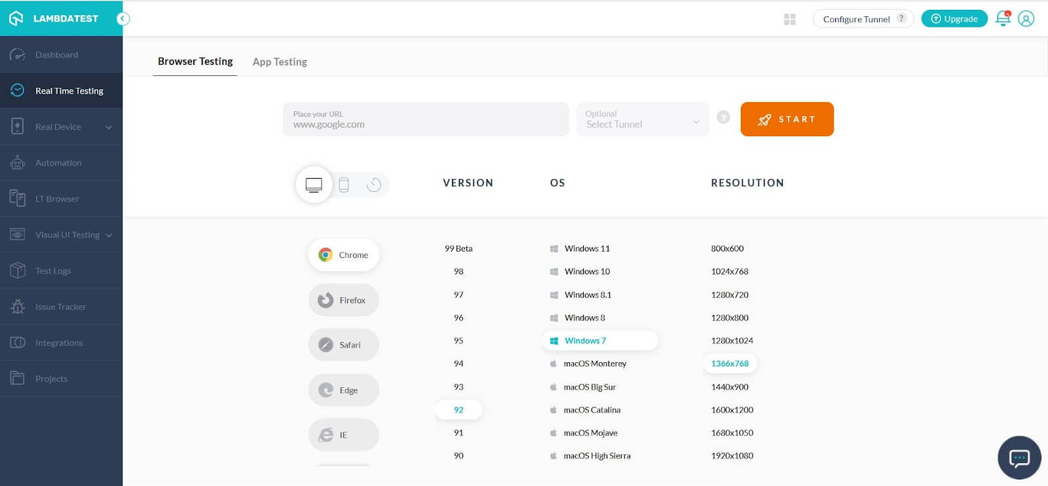Toggle the recent history clock view
This screenshot has height=486, width=1048.
click(374, 185)
